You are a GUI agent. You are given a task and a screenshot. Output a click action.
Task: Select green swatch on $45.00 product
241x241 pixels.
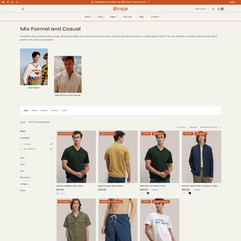point(148,193)
